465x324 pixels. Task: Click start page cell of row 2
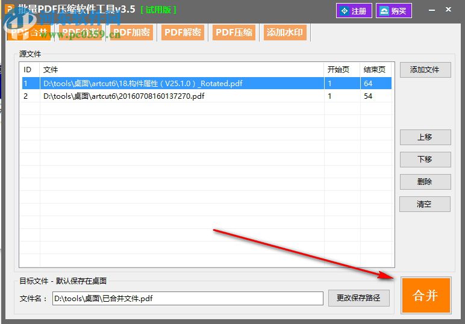coord(342,96)
